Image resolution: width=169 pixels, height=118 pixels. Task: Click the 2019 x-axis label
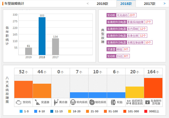coord(28,57)
